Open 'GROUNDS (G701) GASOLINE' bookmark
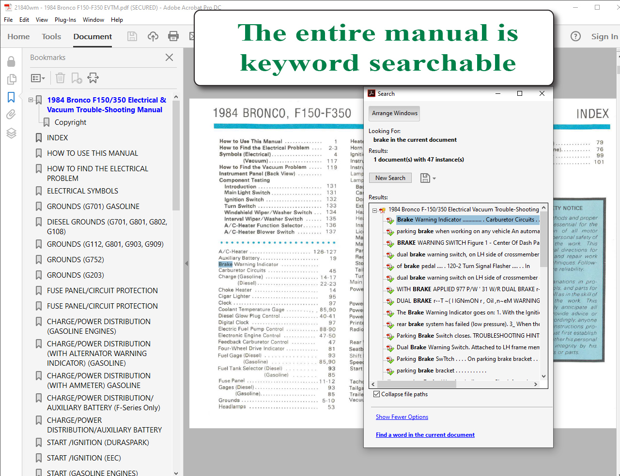The image size is (620, 476). [93, 207]
